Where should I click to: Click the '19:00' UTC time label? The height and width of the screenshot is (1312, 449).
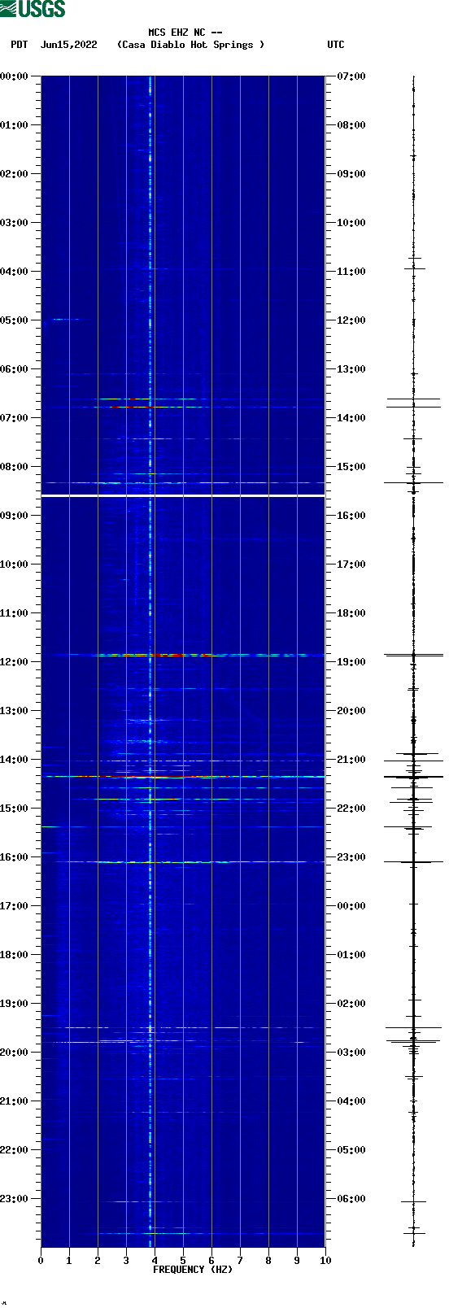tap(351, 662)
